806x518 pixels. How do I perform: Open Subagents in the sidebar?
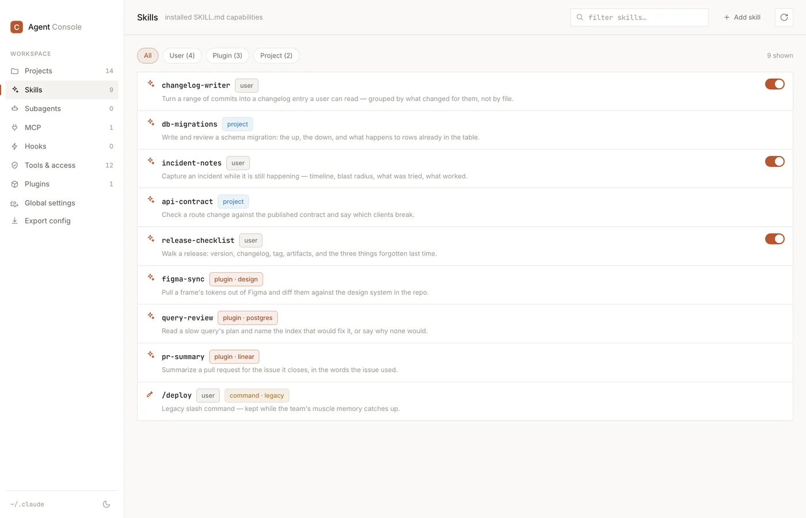(62, 109)
